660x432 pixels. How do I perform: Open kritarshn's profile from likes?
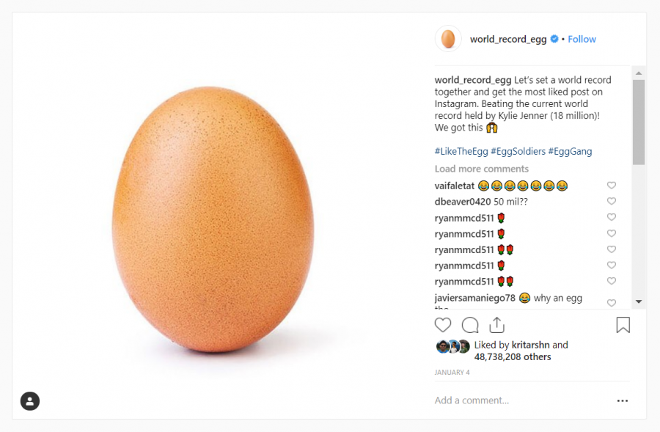pyautogui.click(x=530, y=345)
